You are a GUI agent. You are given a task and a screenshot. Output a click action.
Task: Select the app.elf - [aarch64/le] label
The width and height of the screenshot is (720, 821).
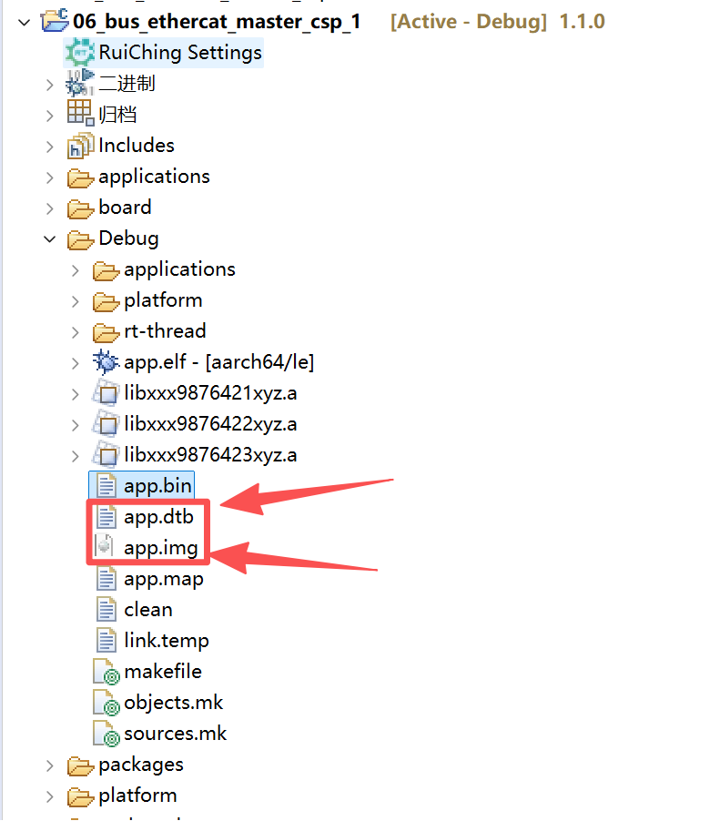pos(218,362)
